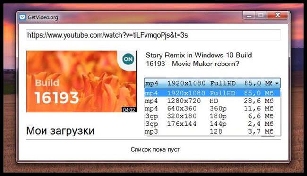The width and height of the screenshot is (307, 176).
Task: Click the ON channel logo badge
Action: pos(128,59)
